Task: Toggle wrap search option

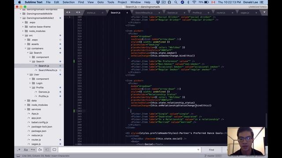Action: pyautogui.click(x=40, y=150)
